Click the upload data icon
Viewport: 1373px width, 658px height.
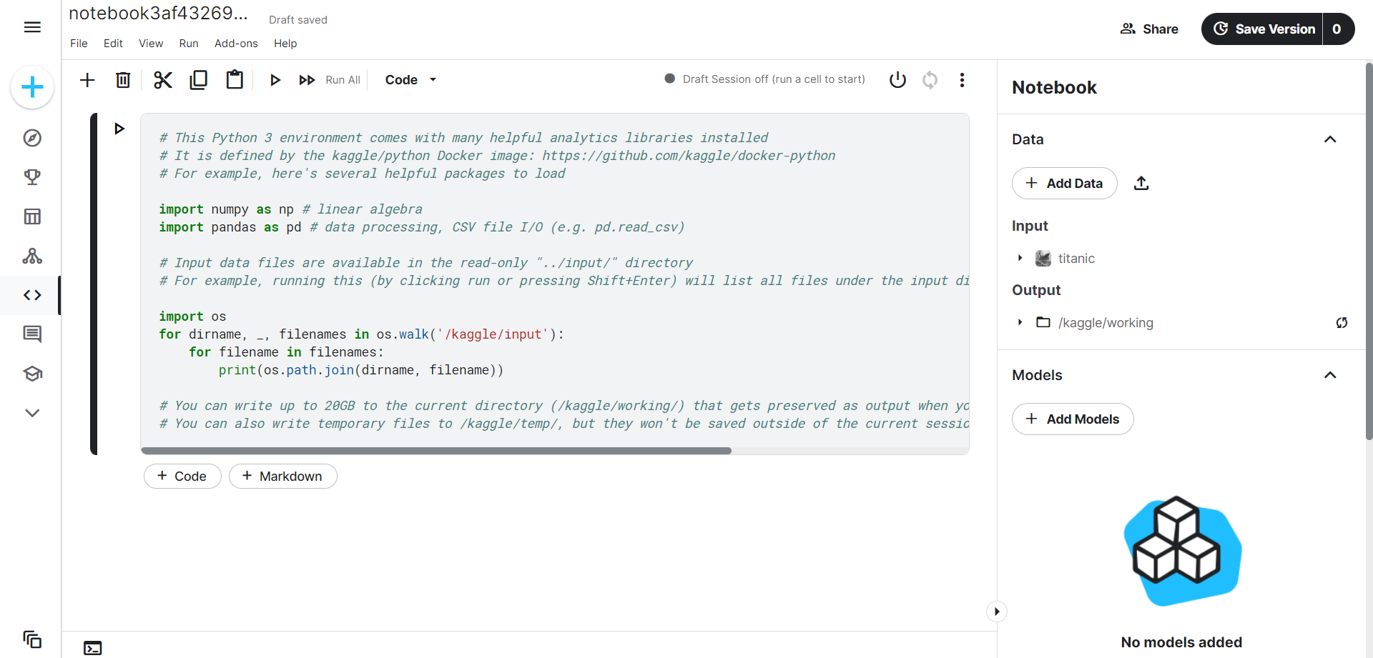[1141, 184]
